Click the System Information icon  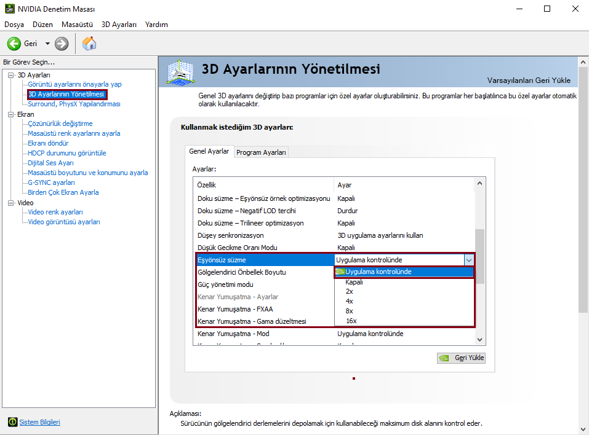13,422
